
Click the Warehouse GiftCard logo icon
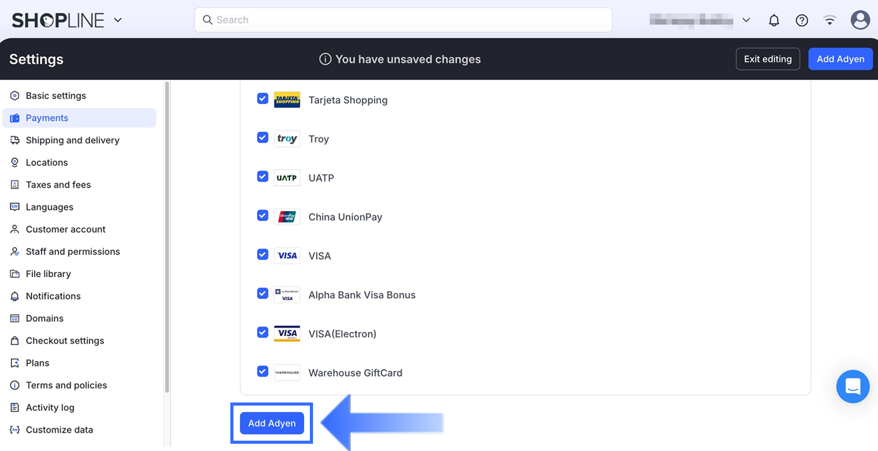pos(287,373)
